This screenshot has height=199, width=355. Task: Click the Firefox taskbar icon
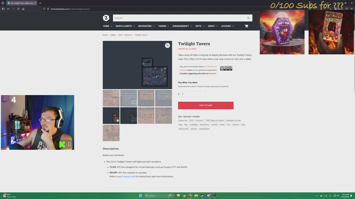click(x=190, y=196)
